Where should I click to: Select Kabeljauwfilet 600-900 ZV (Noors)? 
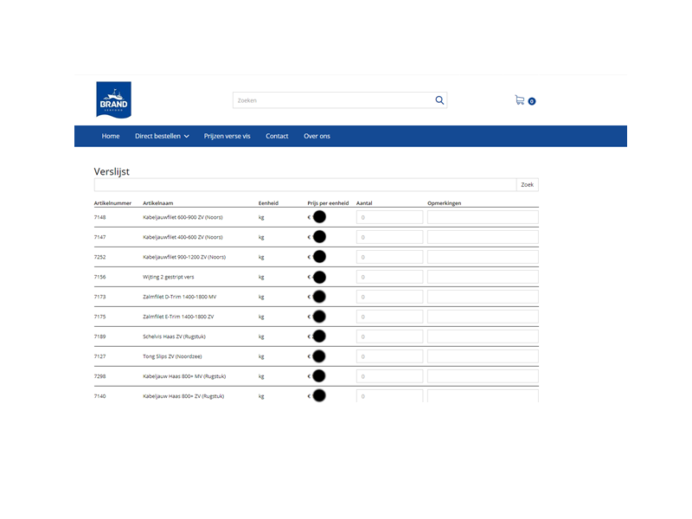[183, 217]
